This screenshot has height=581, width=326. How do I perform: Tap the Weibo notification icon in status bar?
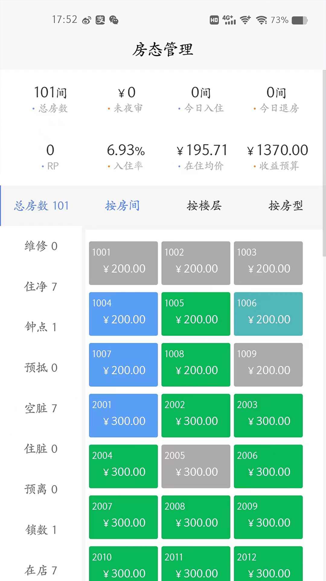click(87, 20)
